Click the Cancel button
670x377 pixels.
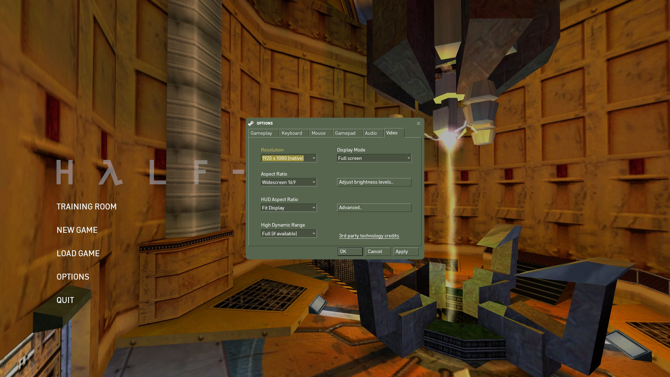pos(378,251)
